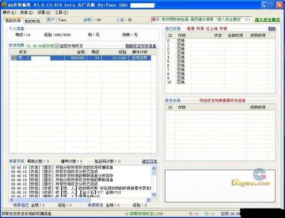Viewport: 285px width, 218px height.
Task: Close the QQ农牧偷匪 window
Action: 280,5
